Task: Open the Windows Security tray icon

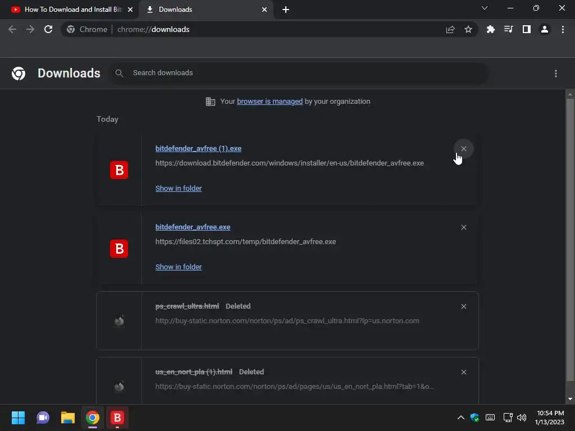Action: (x=475, y=418)
